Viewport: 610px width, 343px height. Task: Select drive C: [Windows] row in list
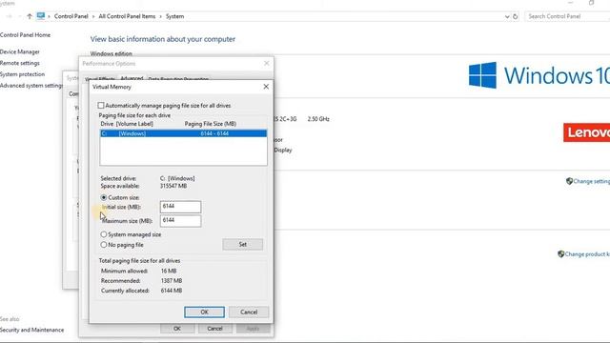183,133
